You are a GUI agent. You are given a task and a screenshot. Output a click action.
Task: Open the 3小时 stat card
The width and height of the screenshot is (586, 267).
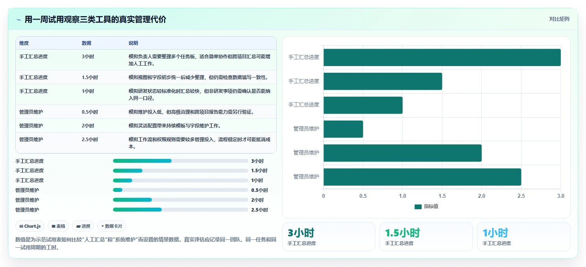[x=329, y=237]
